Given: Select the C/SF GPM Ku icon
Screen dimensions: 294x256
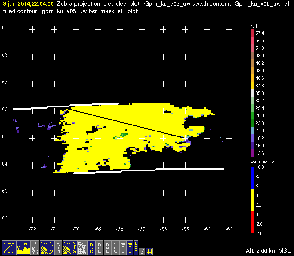Looking at the screenshot, I should (82, 248).
